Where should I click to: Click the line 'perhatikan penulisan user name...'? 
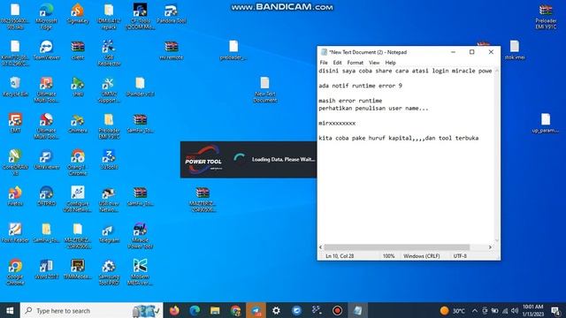click(x=373, y=108)
